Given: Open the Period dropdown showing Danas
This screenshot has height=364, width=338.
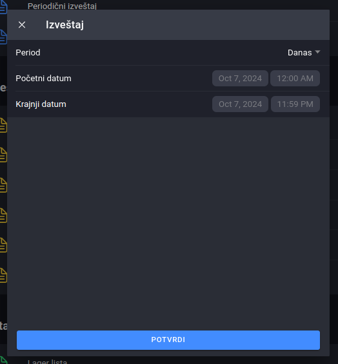Looking at the screenshot, I should tap(304, 52).
